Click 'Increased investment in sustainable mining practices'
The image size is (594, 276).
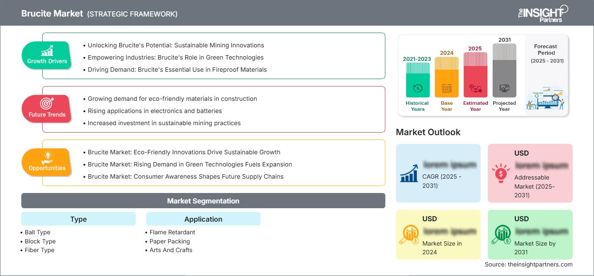164,123
